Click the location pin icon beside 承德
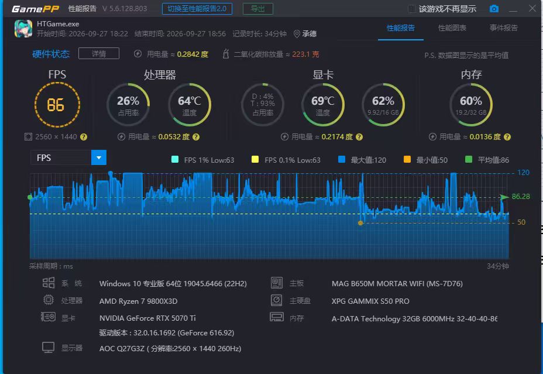Viewport: 543px width, 374px height. tap(297, 33)
